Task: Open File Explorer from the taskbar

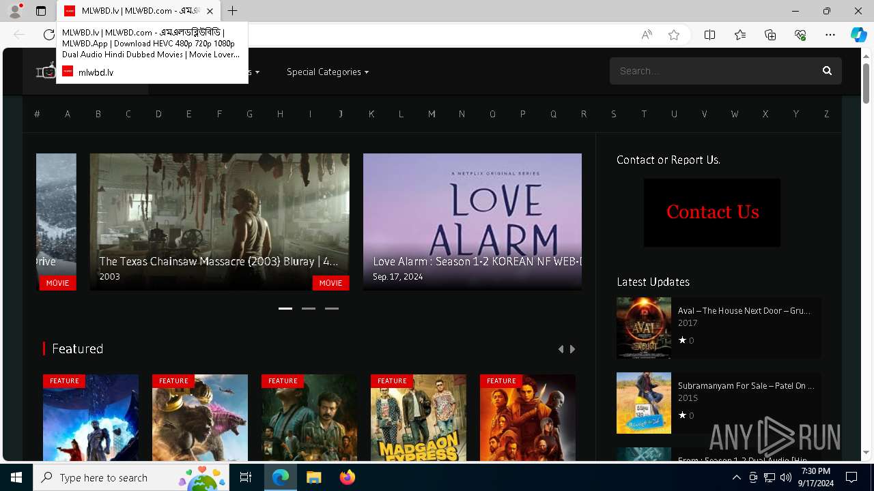Action: 314,477
